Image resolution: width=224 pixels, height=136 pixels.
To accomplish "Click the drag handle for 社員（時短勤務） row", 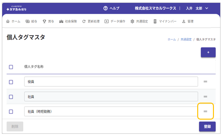I will [205, 111].
